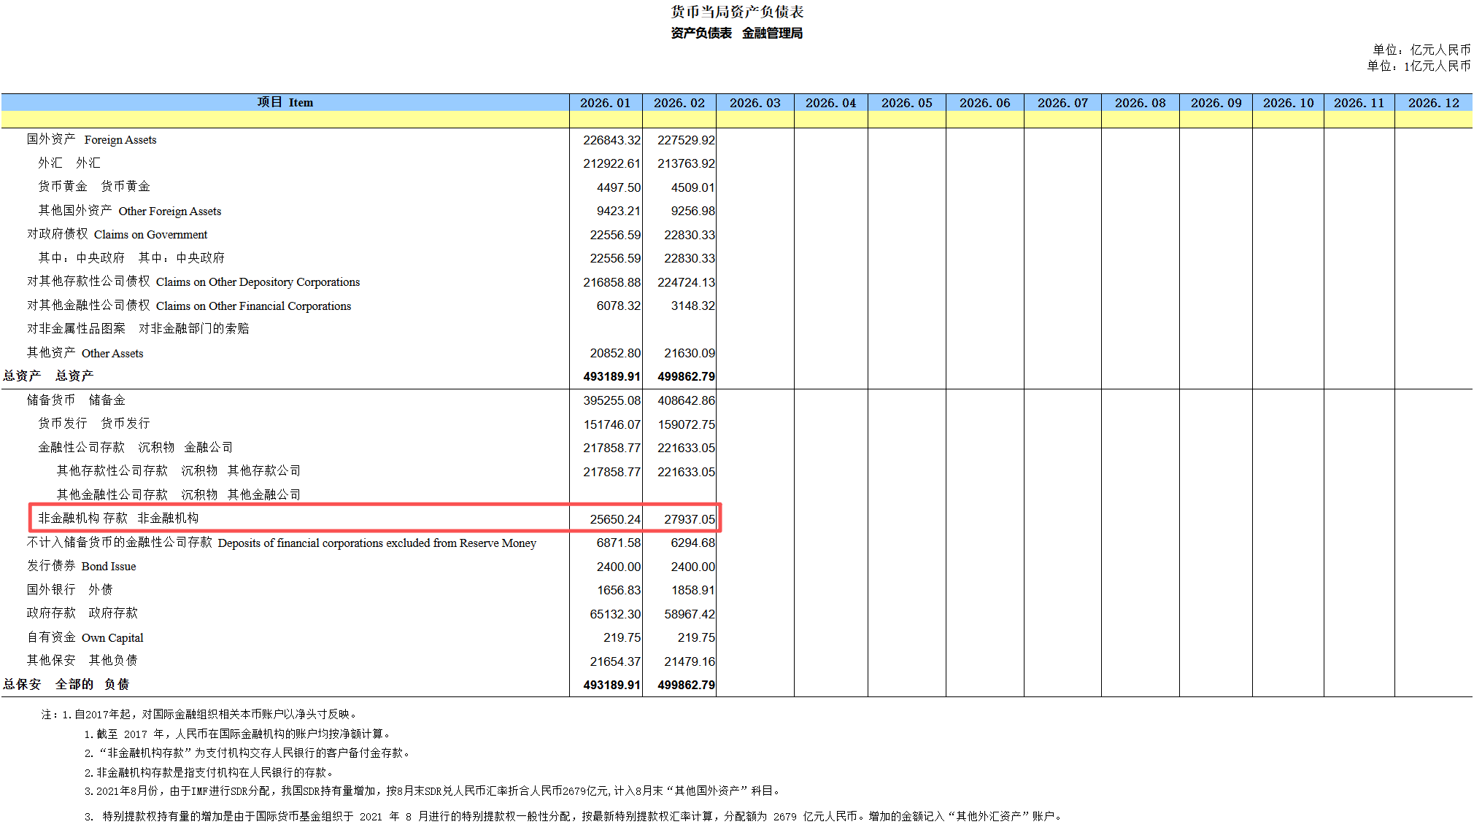This screenshot has height=827, width=1474.
Task: Select reserve money February value 408642.86
Action: 686,400
